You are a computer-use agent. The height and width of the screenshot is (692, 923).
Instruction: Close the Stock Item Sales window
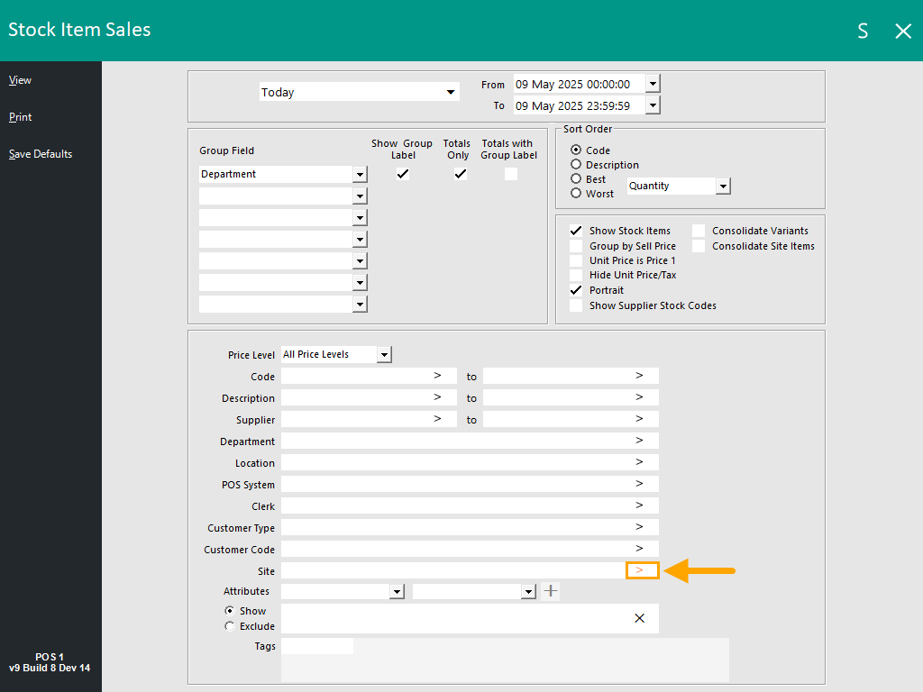click(903, 31)
